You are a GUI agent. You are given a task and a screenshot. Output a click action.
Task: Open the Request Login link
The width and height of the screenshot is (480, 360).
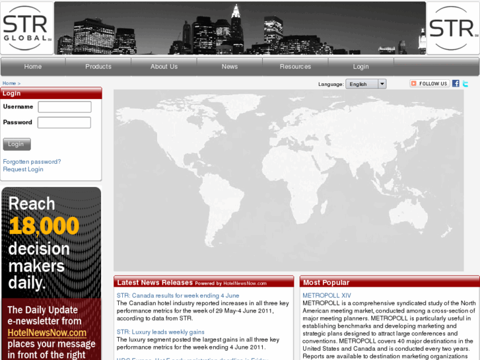point(23,169)
